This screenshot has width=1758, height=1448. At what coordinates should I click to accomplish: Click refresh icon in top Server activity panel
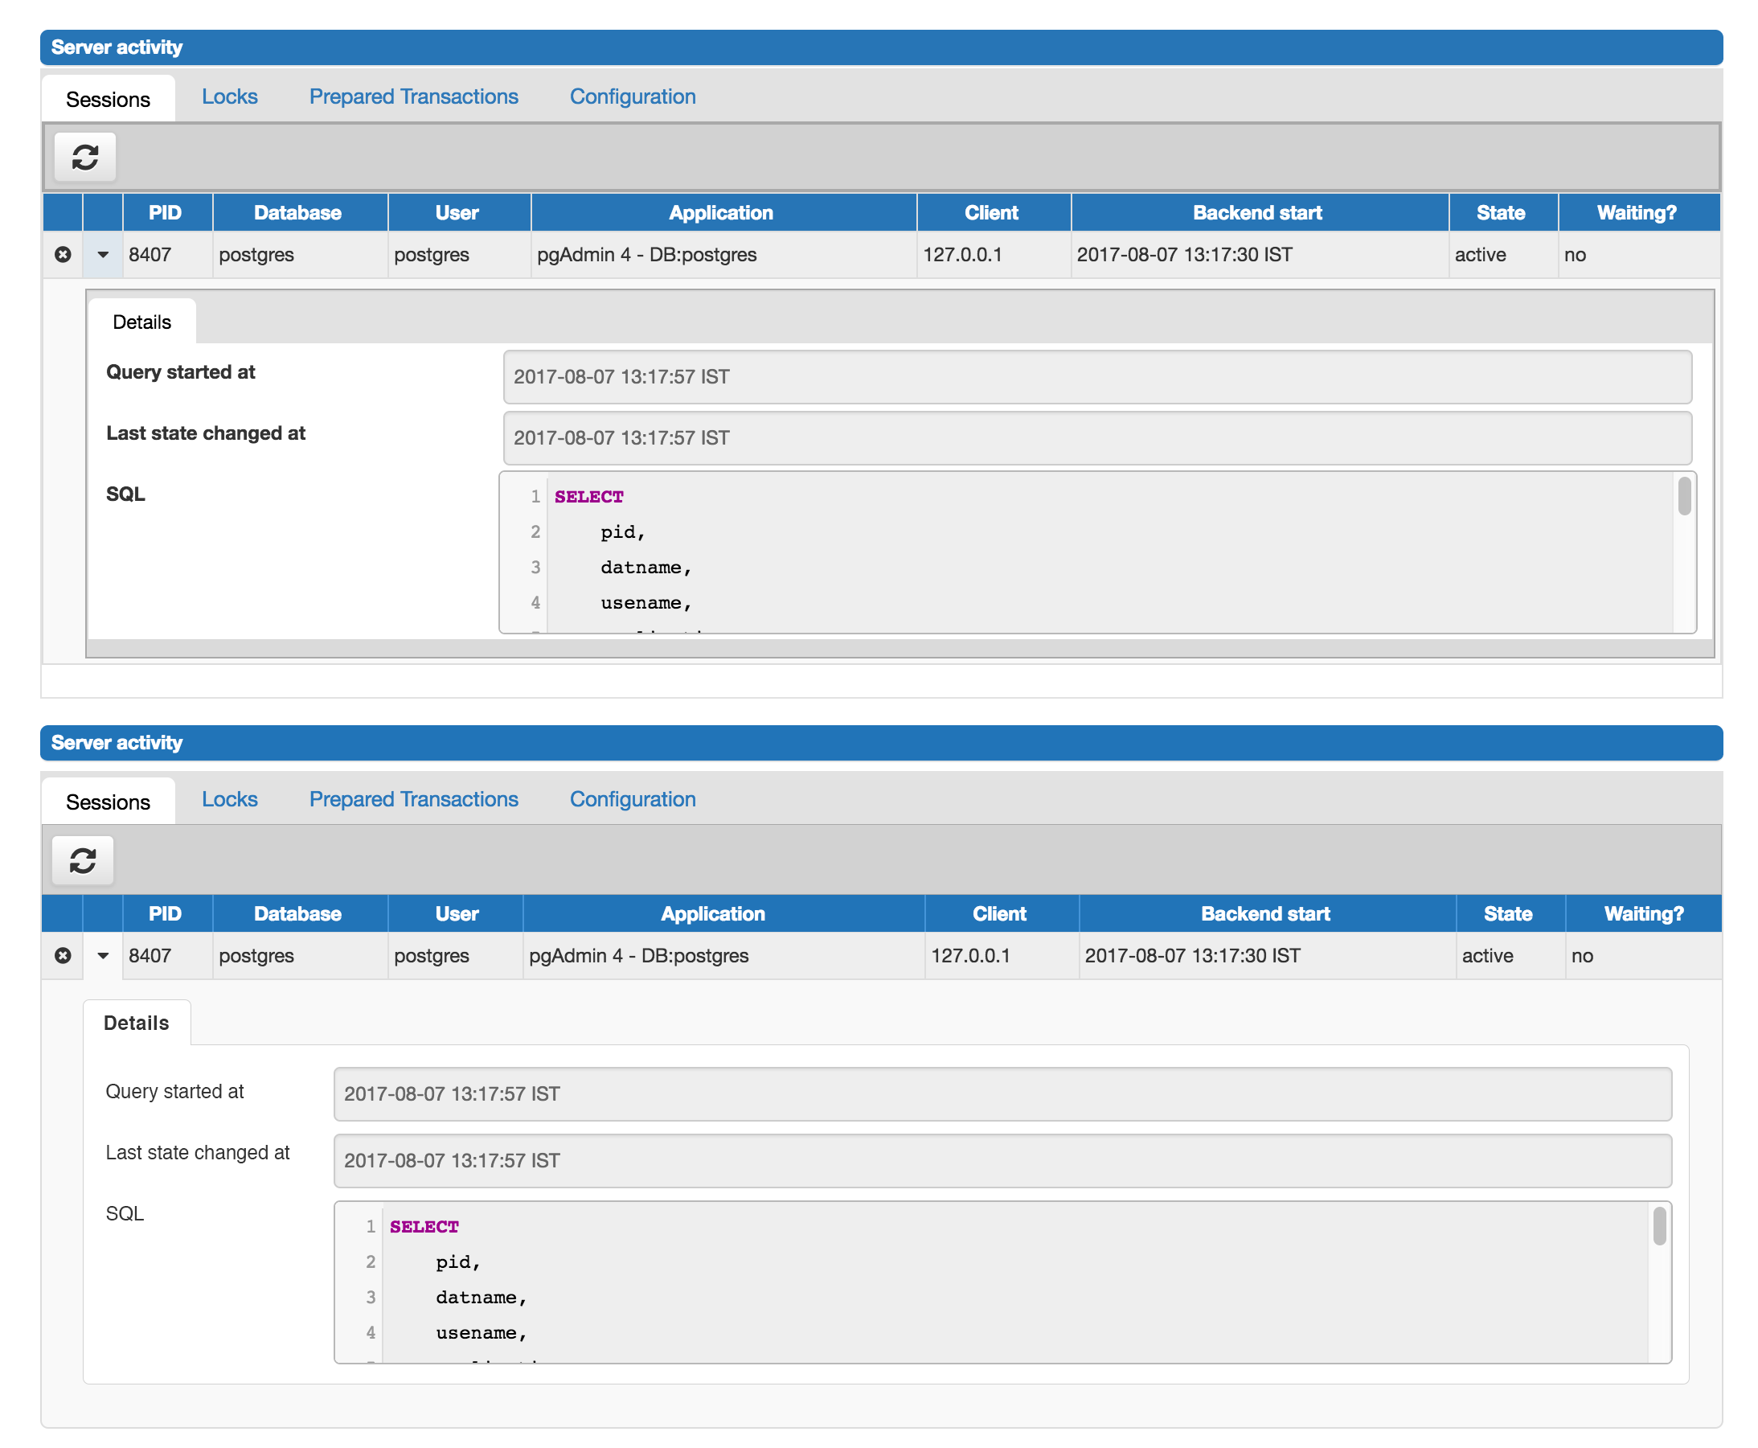tap(84, 157)
